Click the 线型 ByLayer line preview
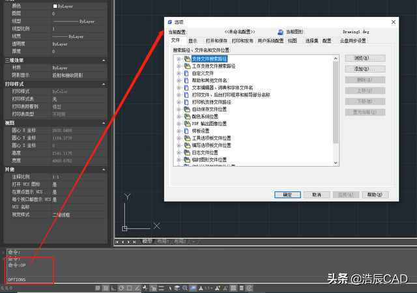Screen dimensions: 417x293 point(66,21)
